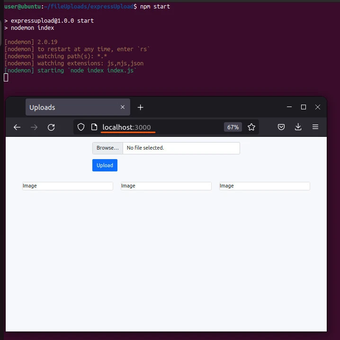Viewport: 340px width, 340px height.
Task: Open the browser downloads panel
Action: 298,127
